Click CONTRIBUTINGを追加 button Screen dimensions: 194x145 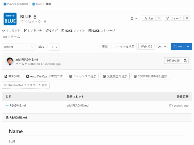(150, 76)
